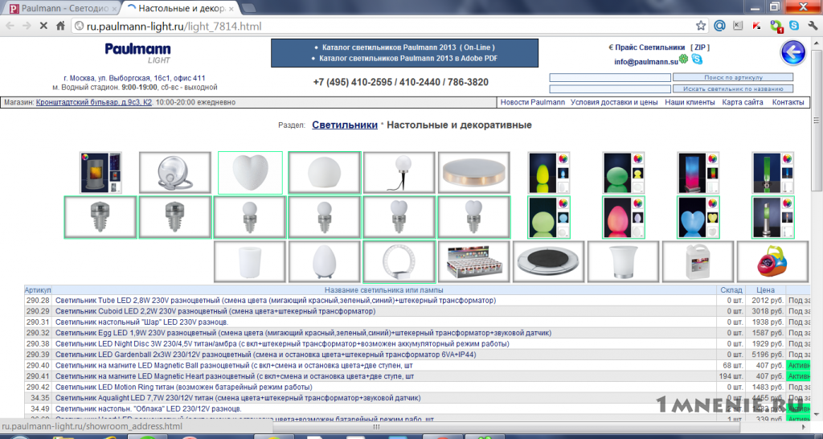This screenshot has width=823, height=439.
Task: Stop page loading with the X button
Action: tap(43, 26)
